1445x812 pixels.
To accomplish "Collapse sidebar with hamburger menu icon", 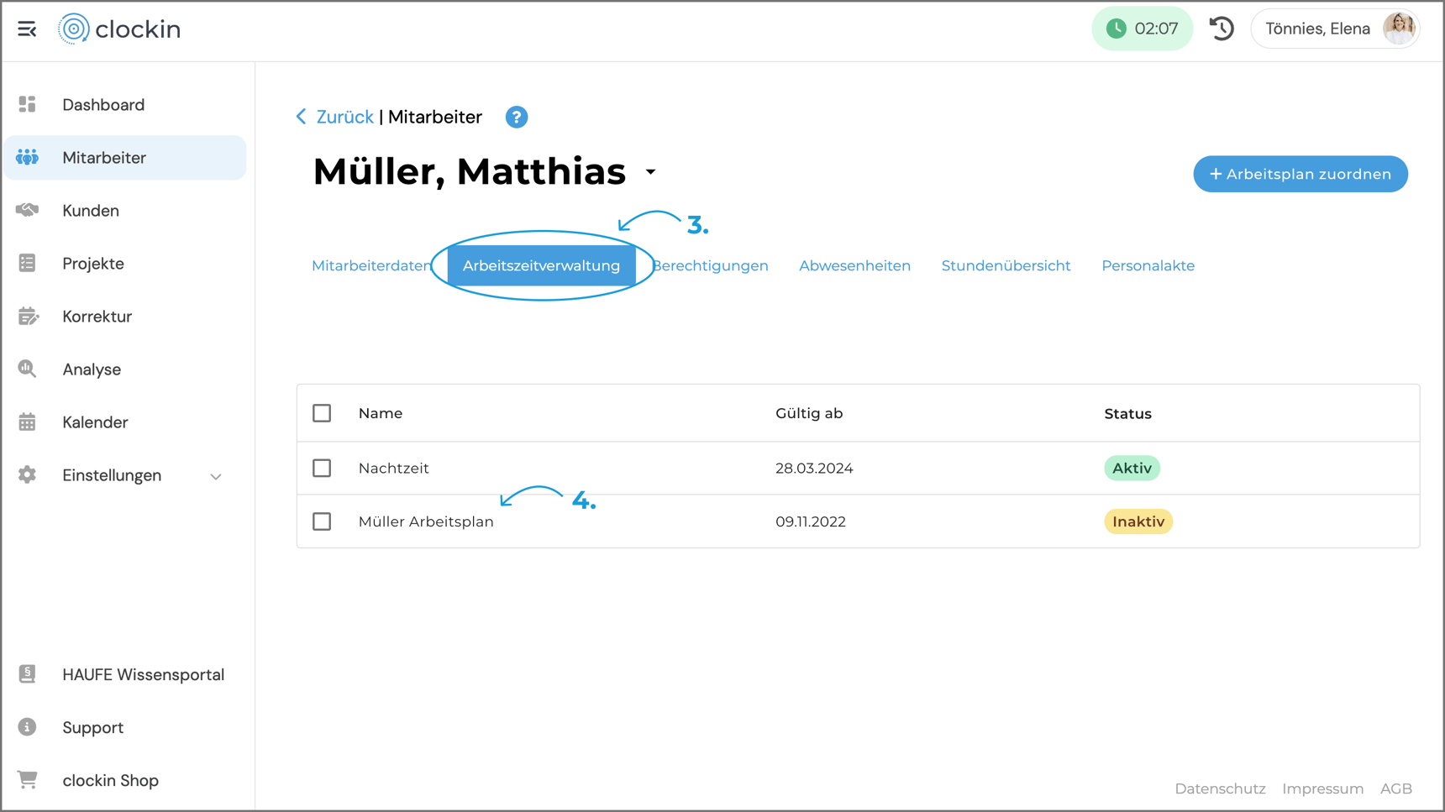I will pos(27,29).
